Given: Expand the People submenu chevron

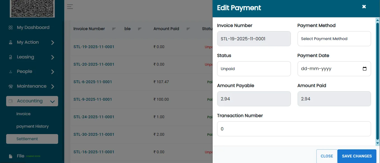Looking at the screenshot, I should click(53, 72).
